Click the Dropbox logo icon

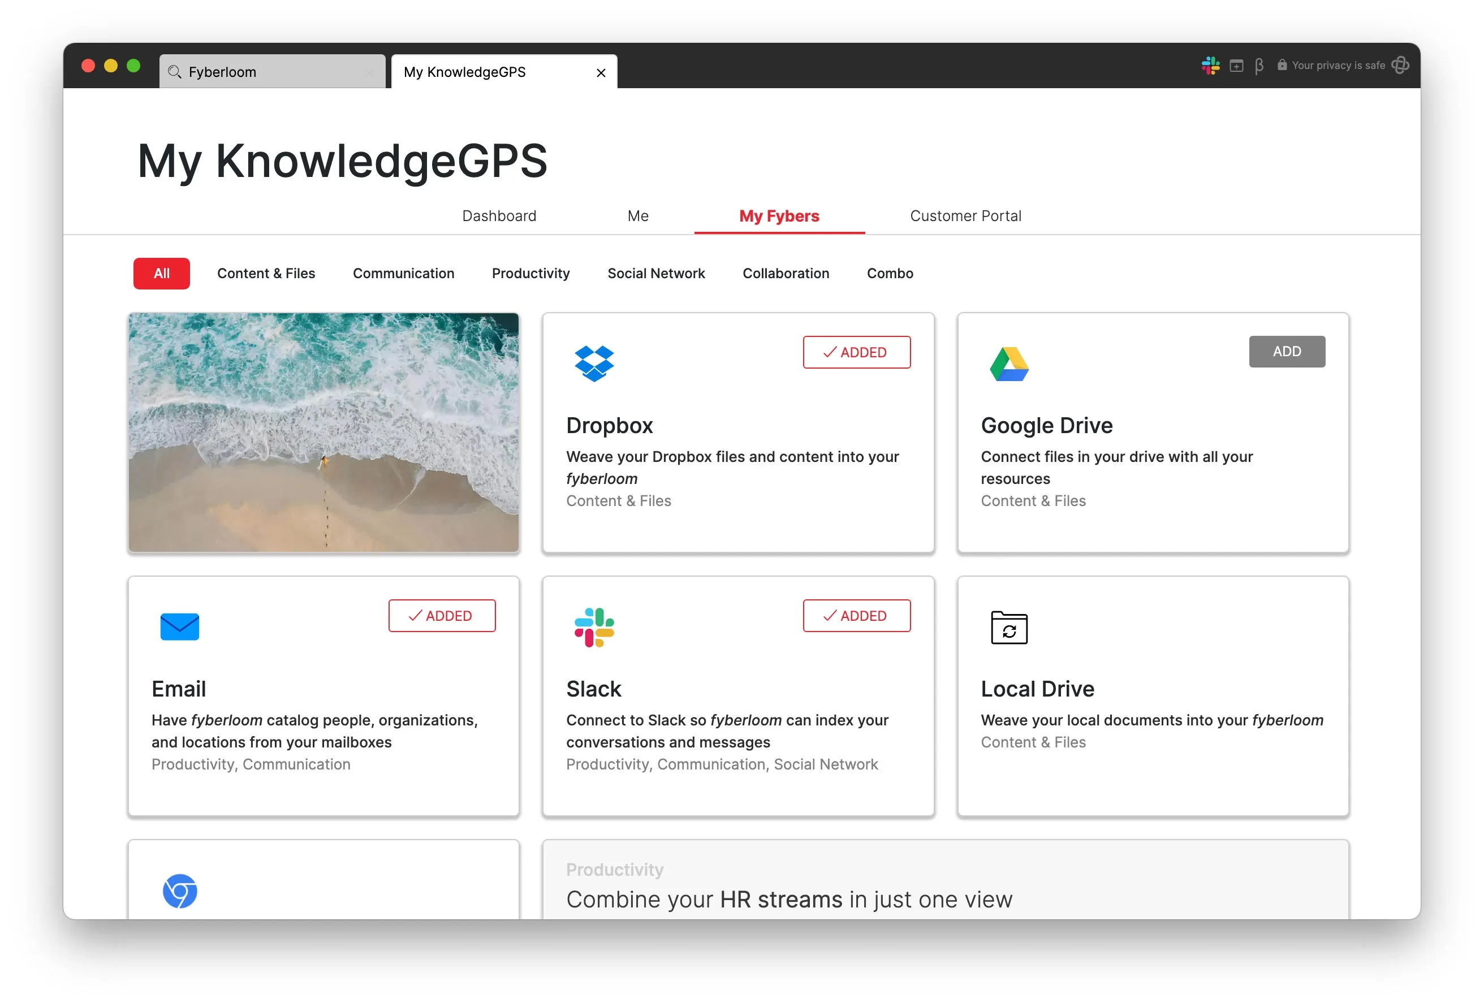point(594,364)
